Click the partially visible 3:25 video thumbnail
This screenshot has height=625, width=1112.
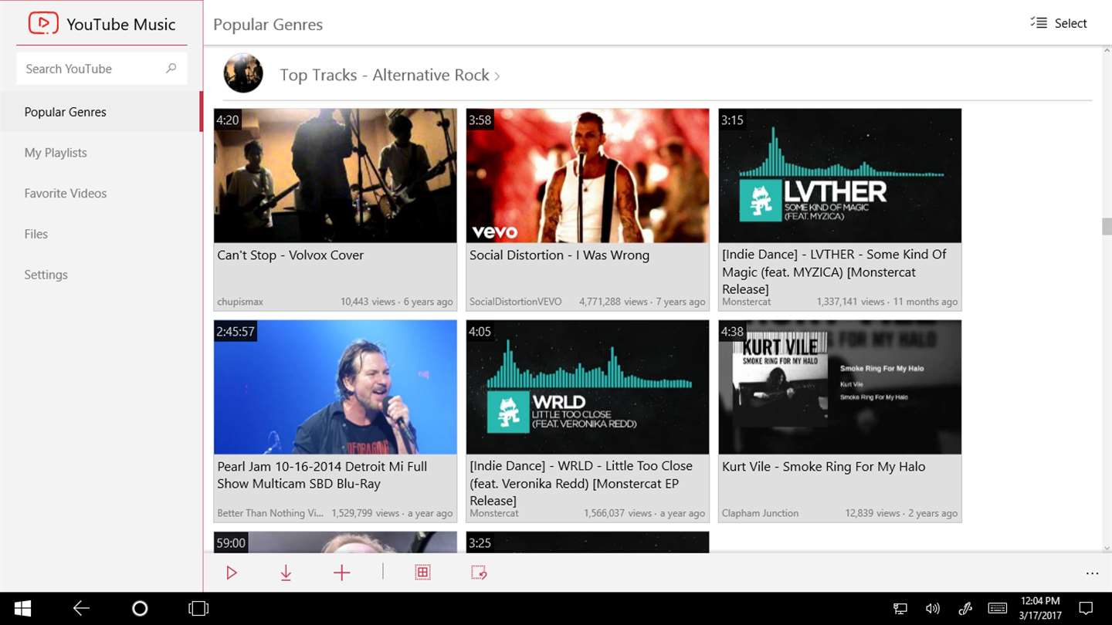(588, 542)
